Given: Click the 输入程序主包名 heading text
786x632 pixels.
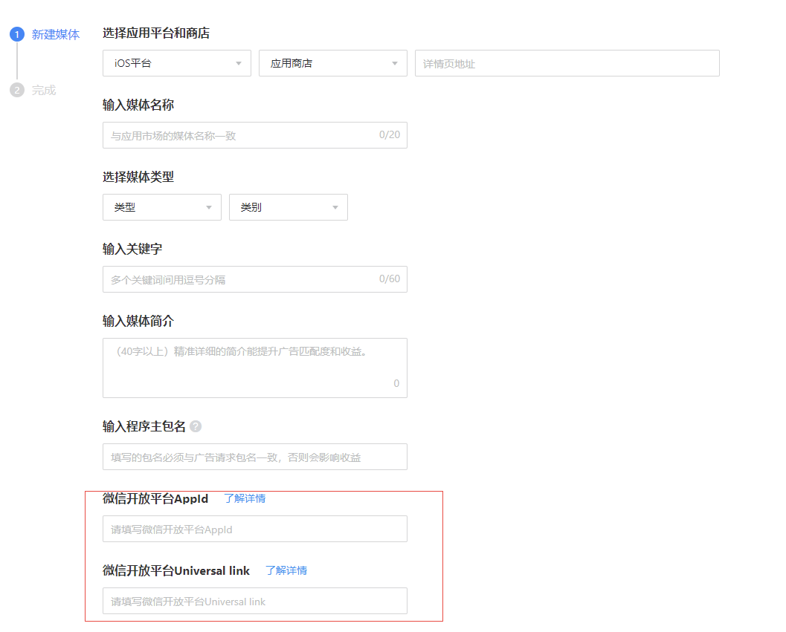Looking at the screenshot, I should [144, 426].
